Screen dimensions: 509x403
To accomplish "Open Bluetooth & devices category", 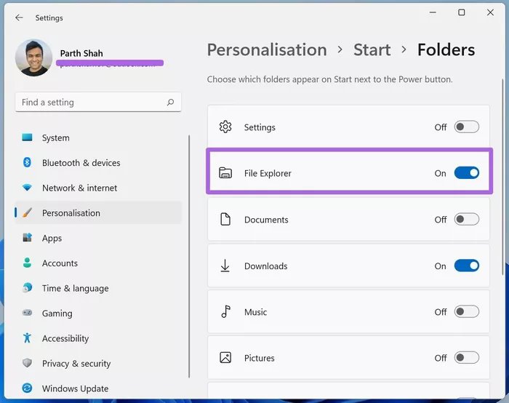I will point(98,163).
